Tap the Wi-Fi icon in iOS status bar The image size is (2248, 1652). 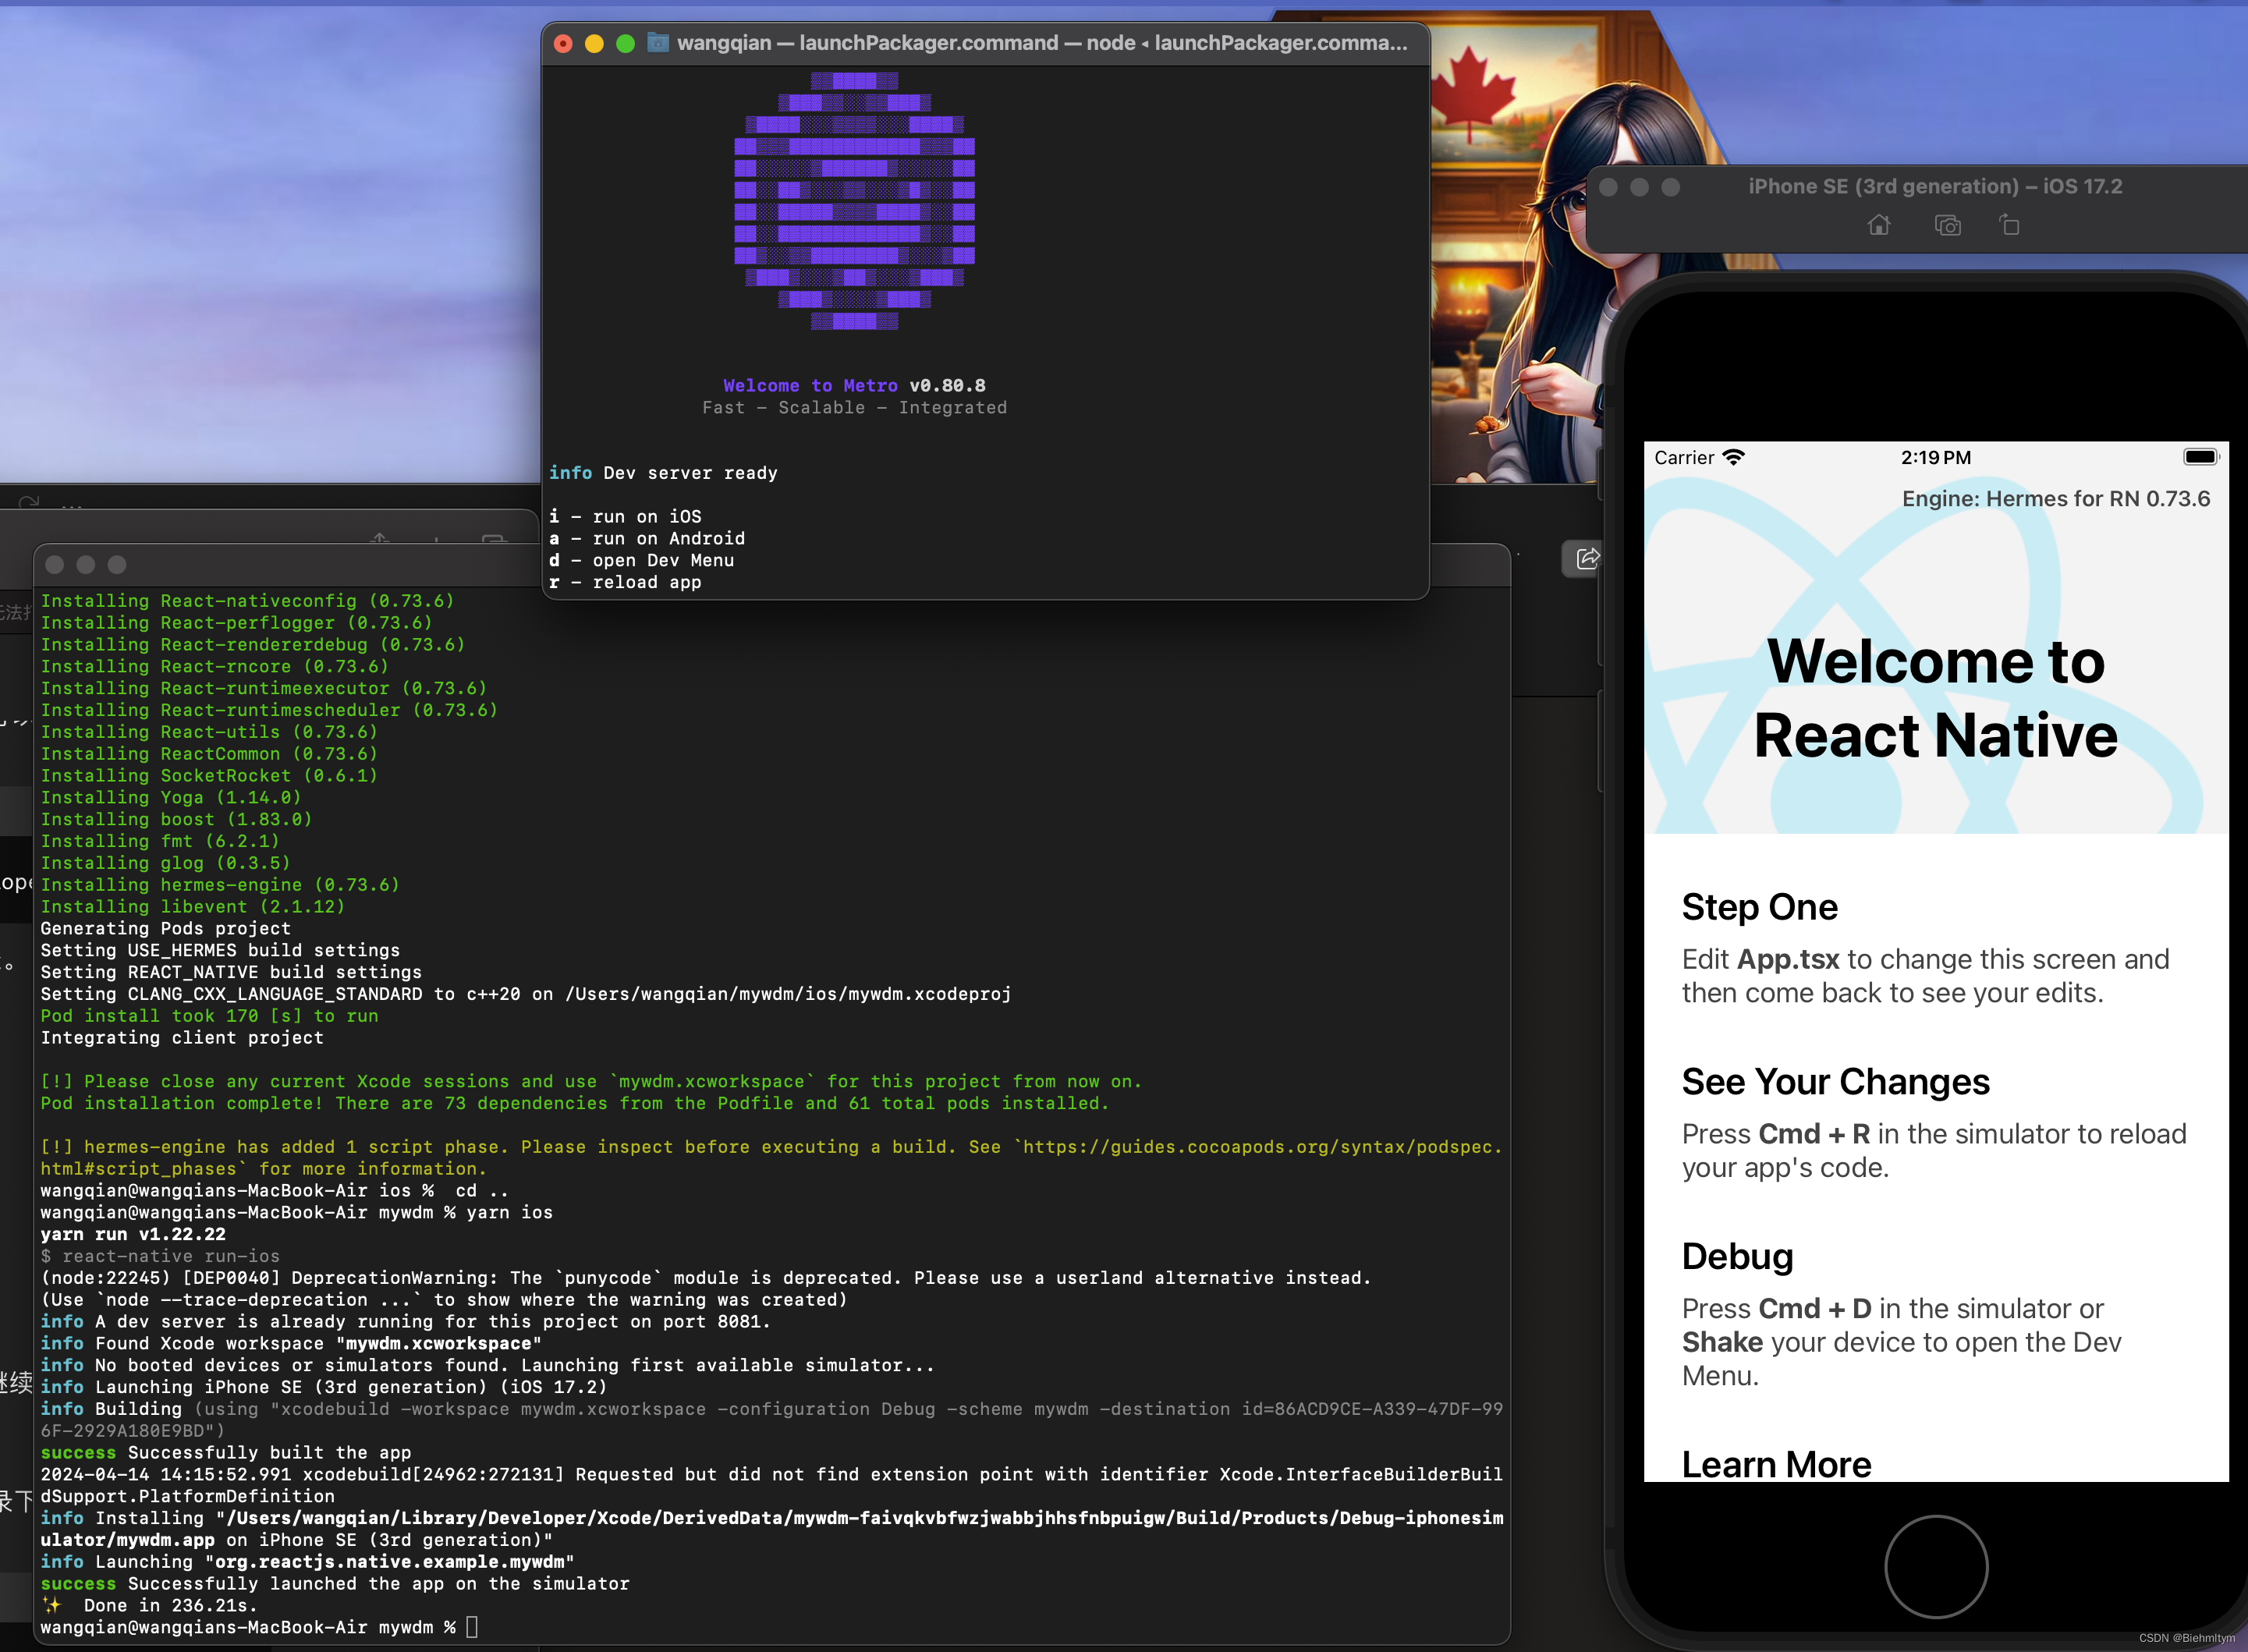[1734, 457]
